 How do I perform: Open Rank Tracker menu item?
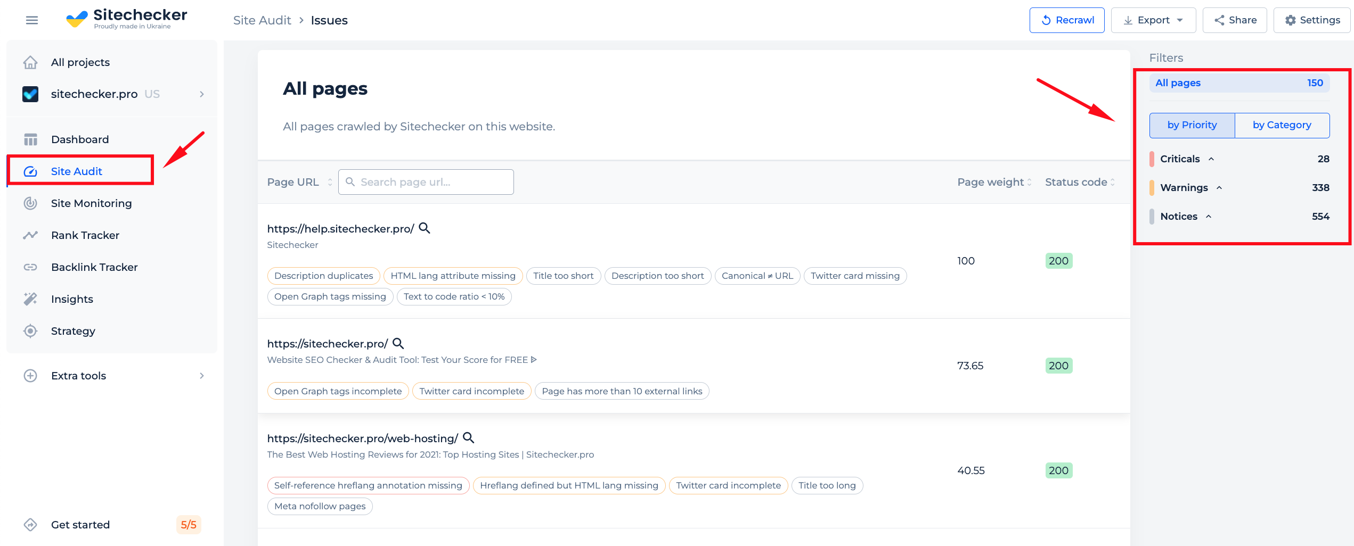click(x=85, y=235)
